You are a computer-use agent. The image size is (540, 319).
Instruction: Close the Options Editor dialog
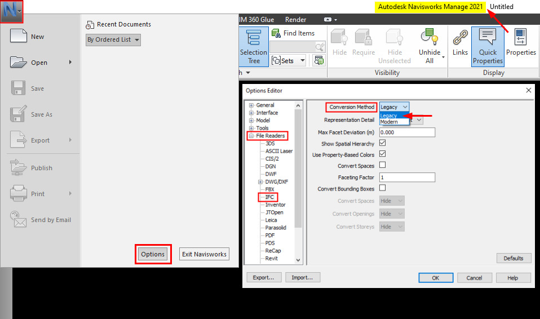point(528,90)
